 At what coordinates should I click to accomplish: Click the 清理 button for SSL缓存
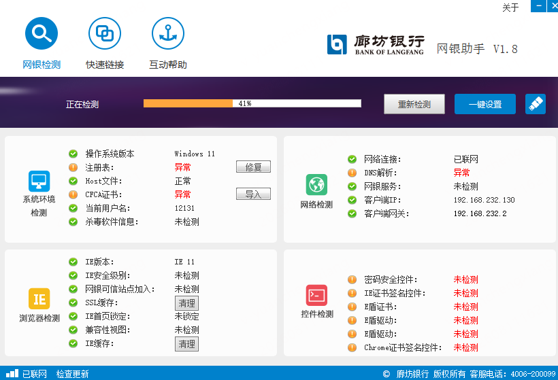187,303
